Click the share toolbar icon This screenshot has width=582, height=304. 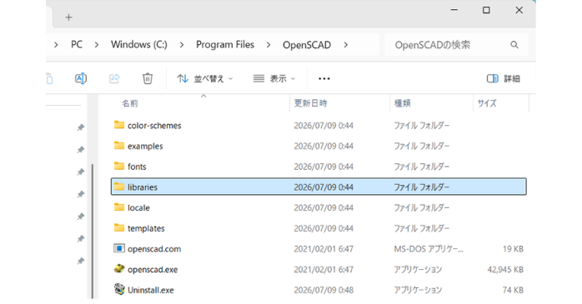(114, 78)
